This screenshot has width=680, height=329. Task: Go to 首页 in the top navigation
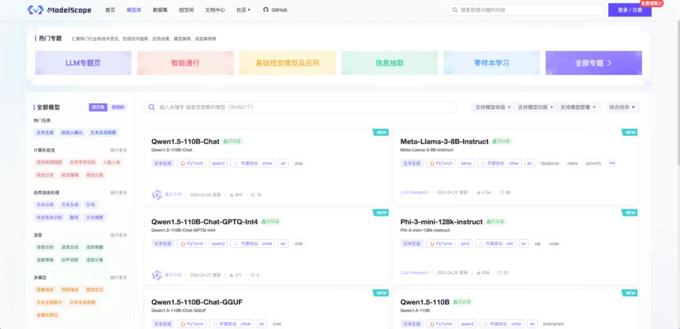point(110,9)
